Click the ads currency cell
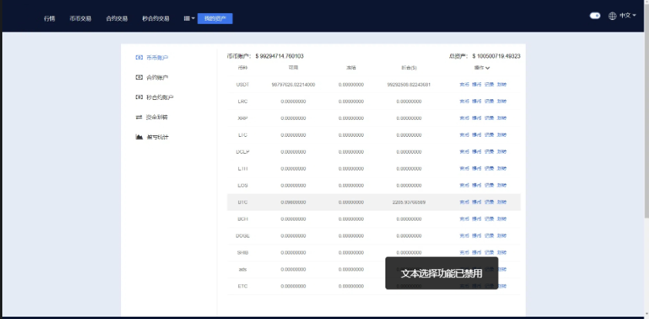The image size is (649, 319). [x=243, y=270]
